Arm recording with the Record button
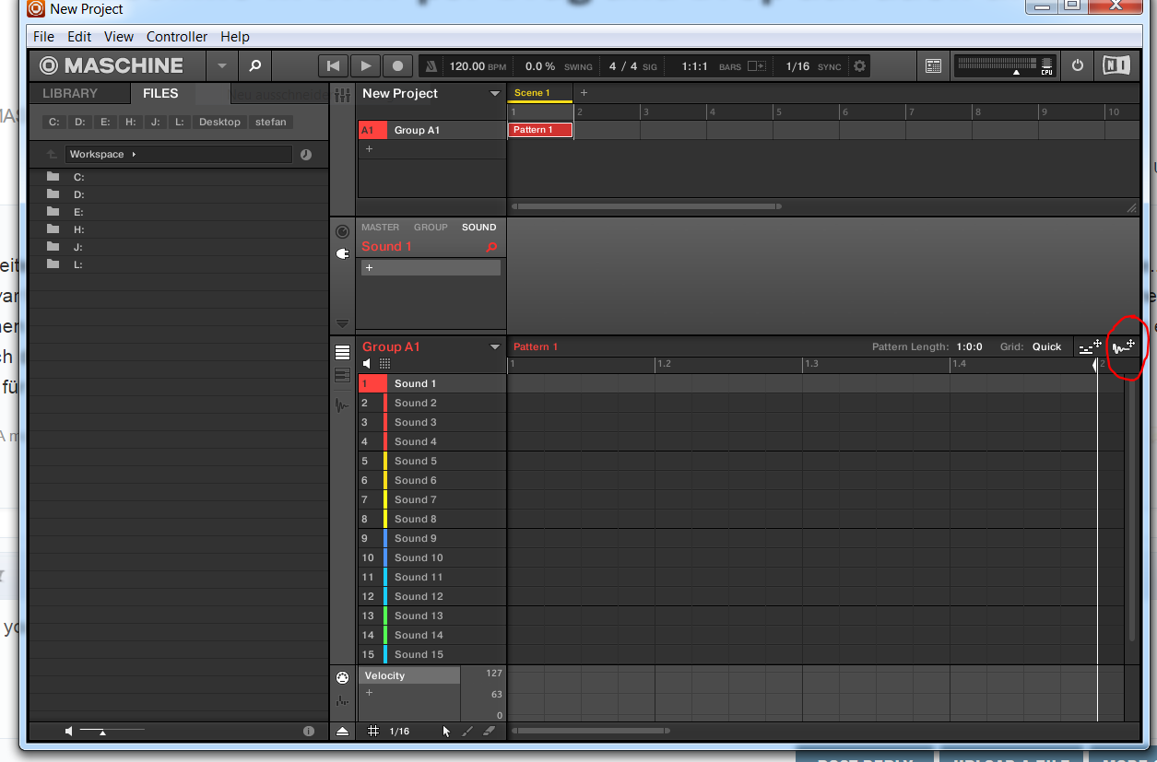 398,66
